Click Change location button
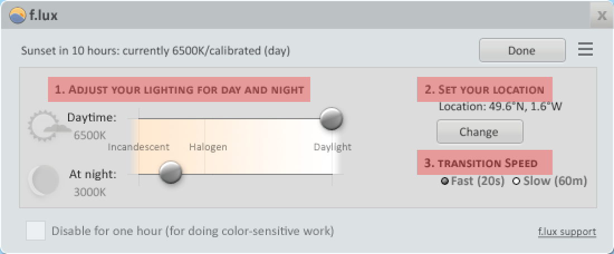614x254 pixels. [x=479, y=131]
